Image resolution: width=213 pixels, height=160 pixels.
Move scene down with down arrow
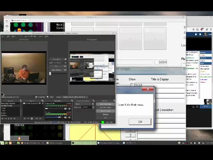pos(14,119)
